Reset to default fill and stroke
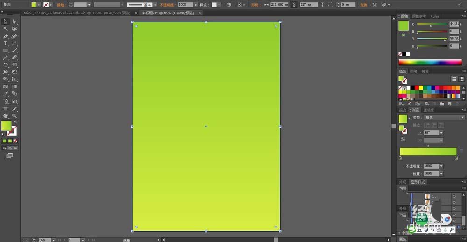467x242 pixels. pyautogui.click(x=3, y=135)
